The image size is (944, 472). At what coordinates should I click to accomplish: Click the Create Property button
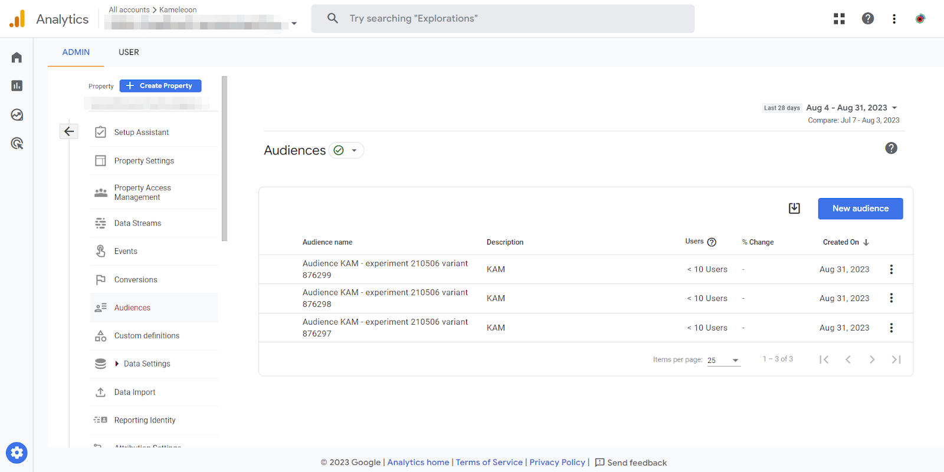coord(160,86)
